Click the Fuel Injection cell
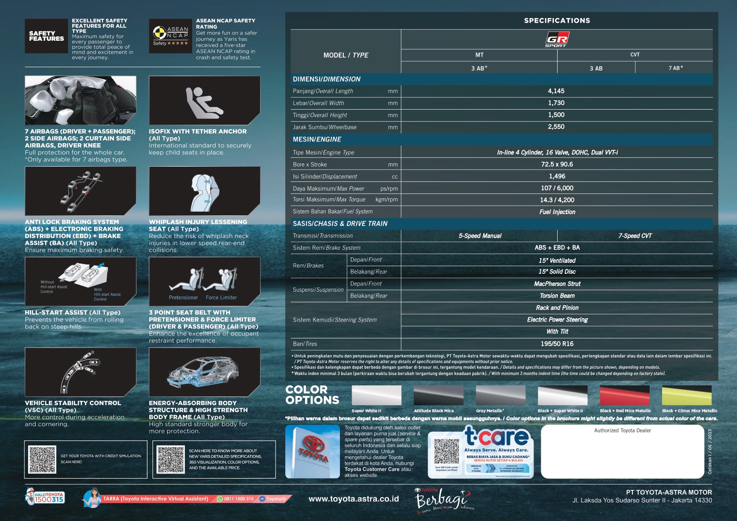The width and height of the screenshot is (737, 521). point(557,212)
